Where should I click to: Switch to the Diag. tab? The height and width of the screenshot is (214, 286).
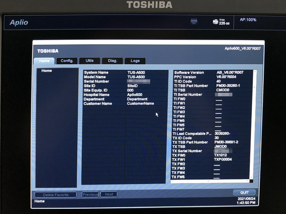[112, 61]
